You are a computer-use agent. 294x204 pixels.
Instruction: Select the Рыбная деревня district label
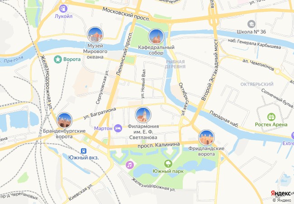[x=175, y=64]
